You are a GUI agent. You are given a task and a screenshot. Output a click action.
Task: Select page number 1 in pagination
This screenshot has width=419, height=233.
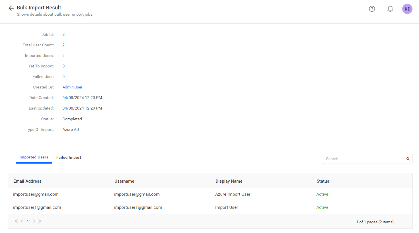point(28,221)
